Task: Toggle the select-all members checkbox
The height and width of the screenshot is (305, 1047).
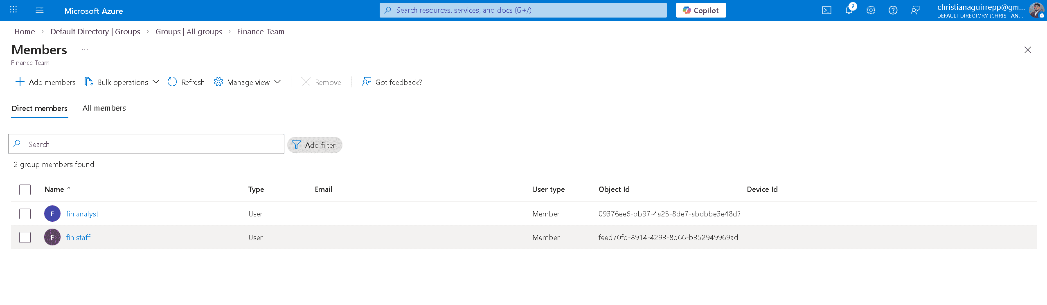Action: point(25,189)
